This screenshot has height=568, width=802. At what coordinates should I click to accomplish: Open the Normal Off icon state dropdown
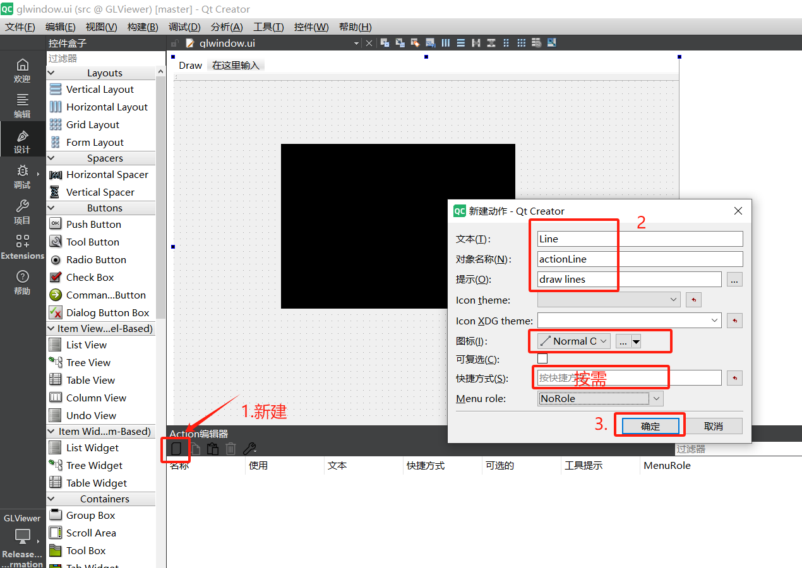[x=574, y=341]
